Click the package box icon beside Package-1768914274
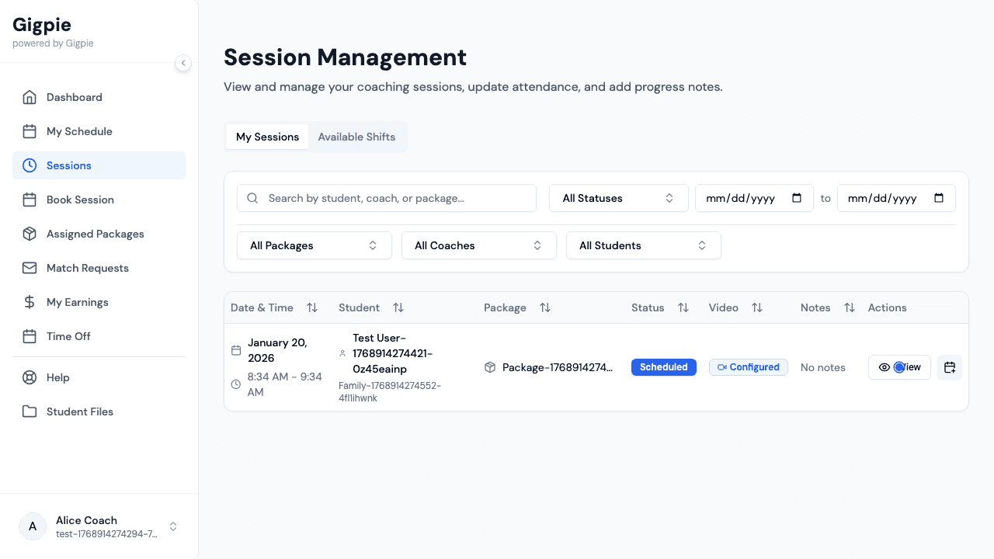Image resolution: width=994 pixels, height=559 pixels. [x=490, y=367]
